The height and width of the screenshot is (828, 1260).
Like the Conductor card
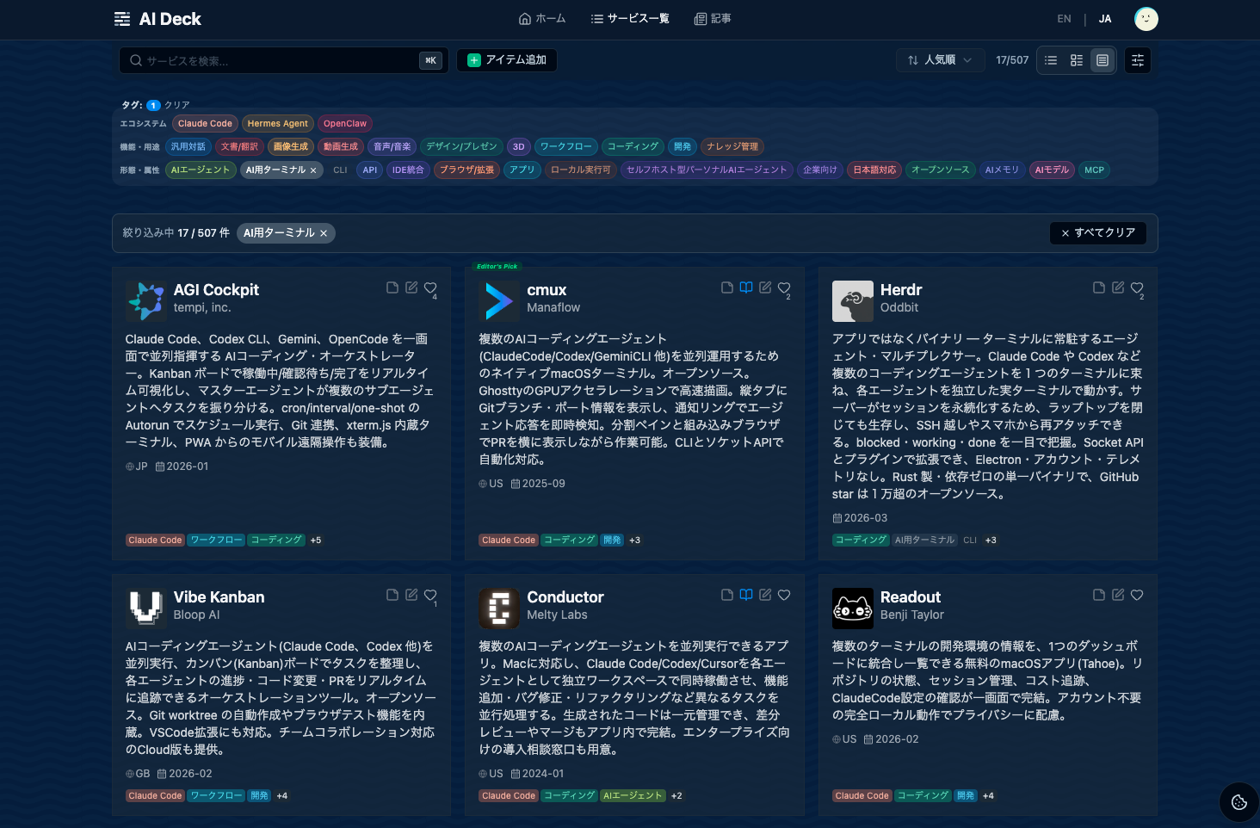coord(784,596)
